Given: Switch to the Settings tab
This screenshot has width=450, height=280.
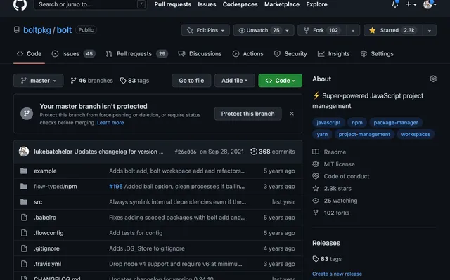Looking at the screenshot, I should [x=377, y=54].
